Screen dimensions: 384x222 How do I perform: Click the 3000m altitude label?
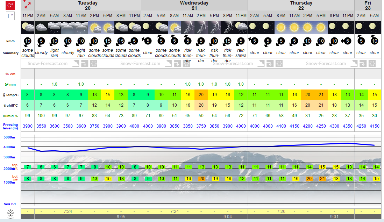pos(9,157)
